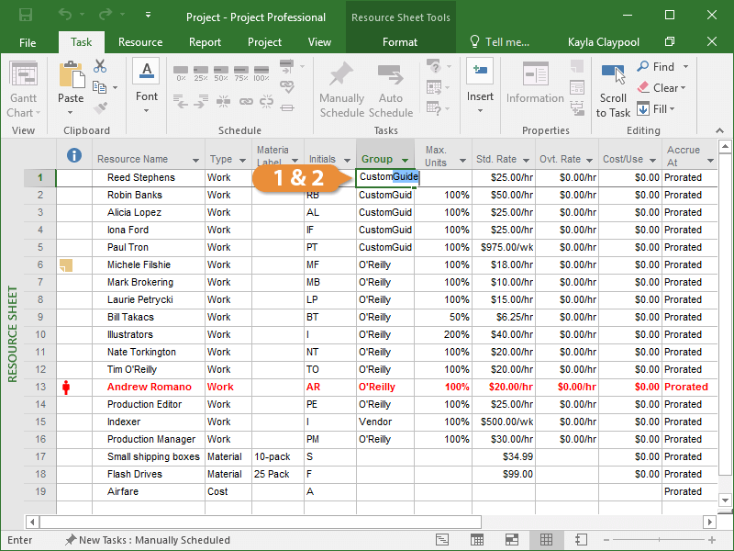Switch to the Report tab
The image size is (734, 551).
pos(205,42)
